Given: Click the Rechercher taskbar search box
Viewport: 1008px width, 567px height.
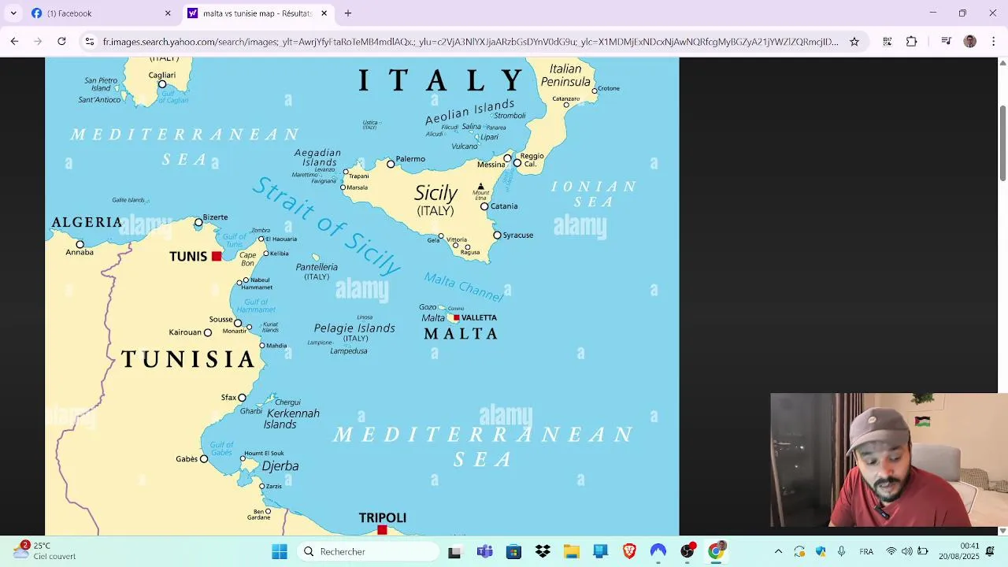Looking at the screenshot, I should 367,551.
